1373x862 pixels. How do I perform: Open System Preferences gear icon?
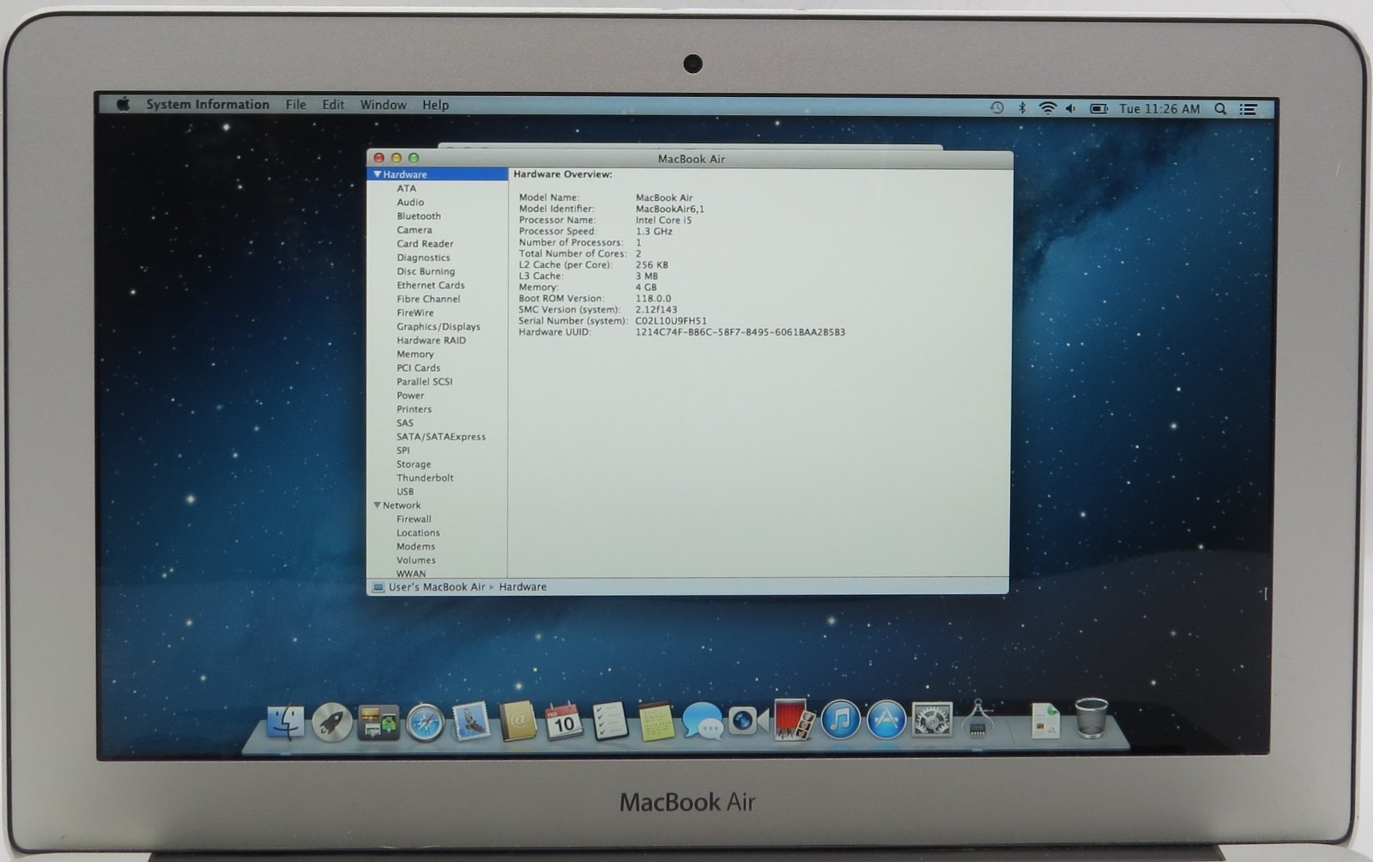tap(932, 719)
